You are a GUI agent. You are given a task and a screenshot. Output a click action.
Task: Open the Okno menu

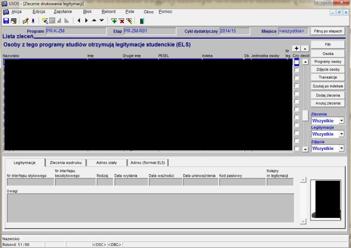[148, 12]
